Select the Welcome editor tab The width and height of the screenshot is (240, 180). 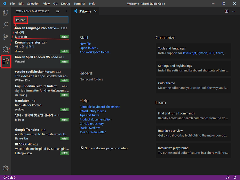[x=85, y=11]
